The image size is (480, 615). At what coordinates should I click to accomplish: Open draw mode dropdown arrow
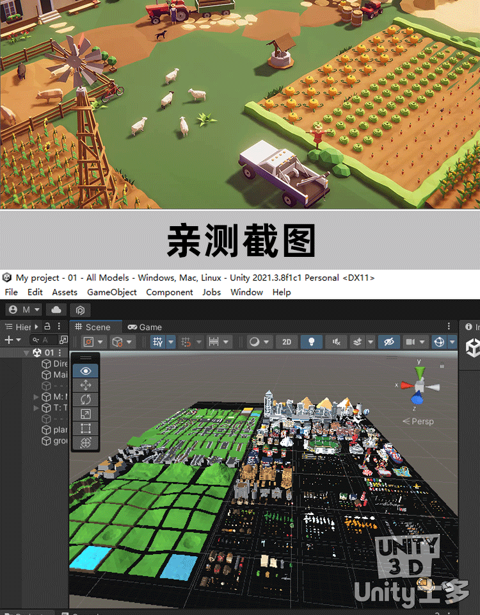(266, 342)
